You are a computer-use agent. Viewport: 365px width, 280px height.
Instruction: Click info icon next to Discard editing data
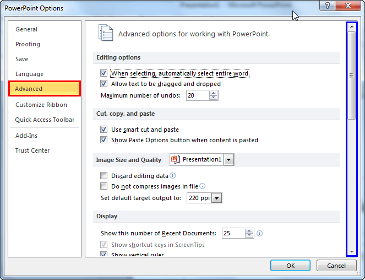pos(172,176)
